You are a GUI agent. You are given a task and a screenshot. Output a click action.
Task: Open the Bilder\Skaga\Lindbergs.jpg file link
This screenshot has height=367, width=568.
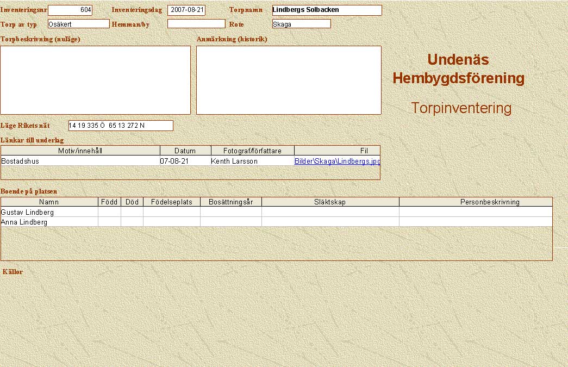click(336, 161)
